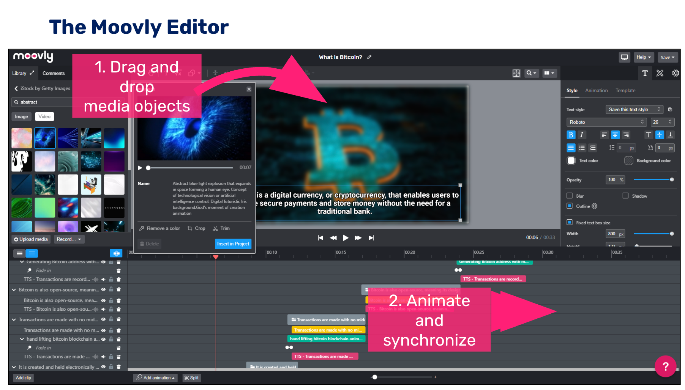The height and width of the screenshot is (390, 685).
Task: Hide the 'Transactions are made with no mid...' clip
Action: tap(103, 319)
